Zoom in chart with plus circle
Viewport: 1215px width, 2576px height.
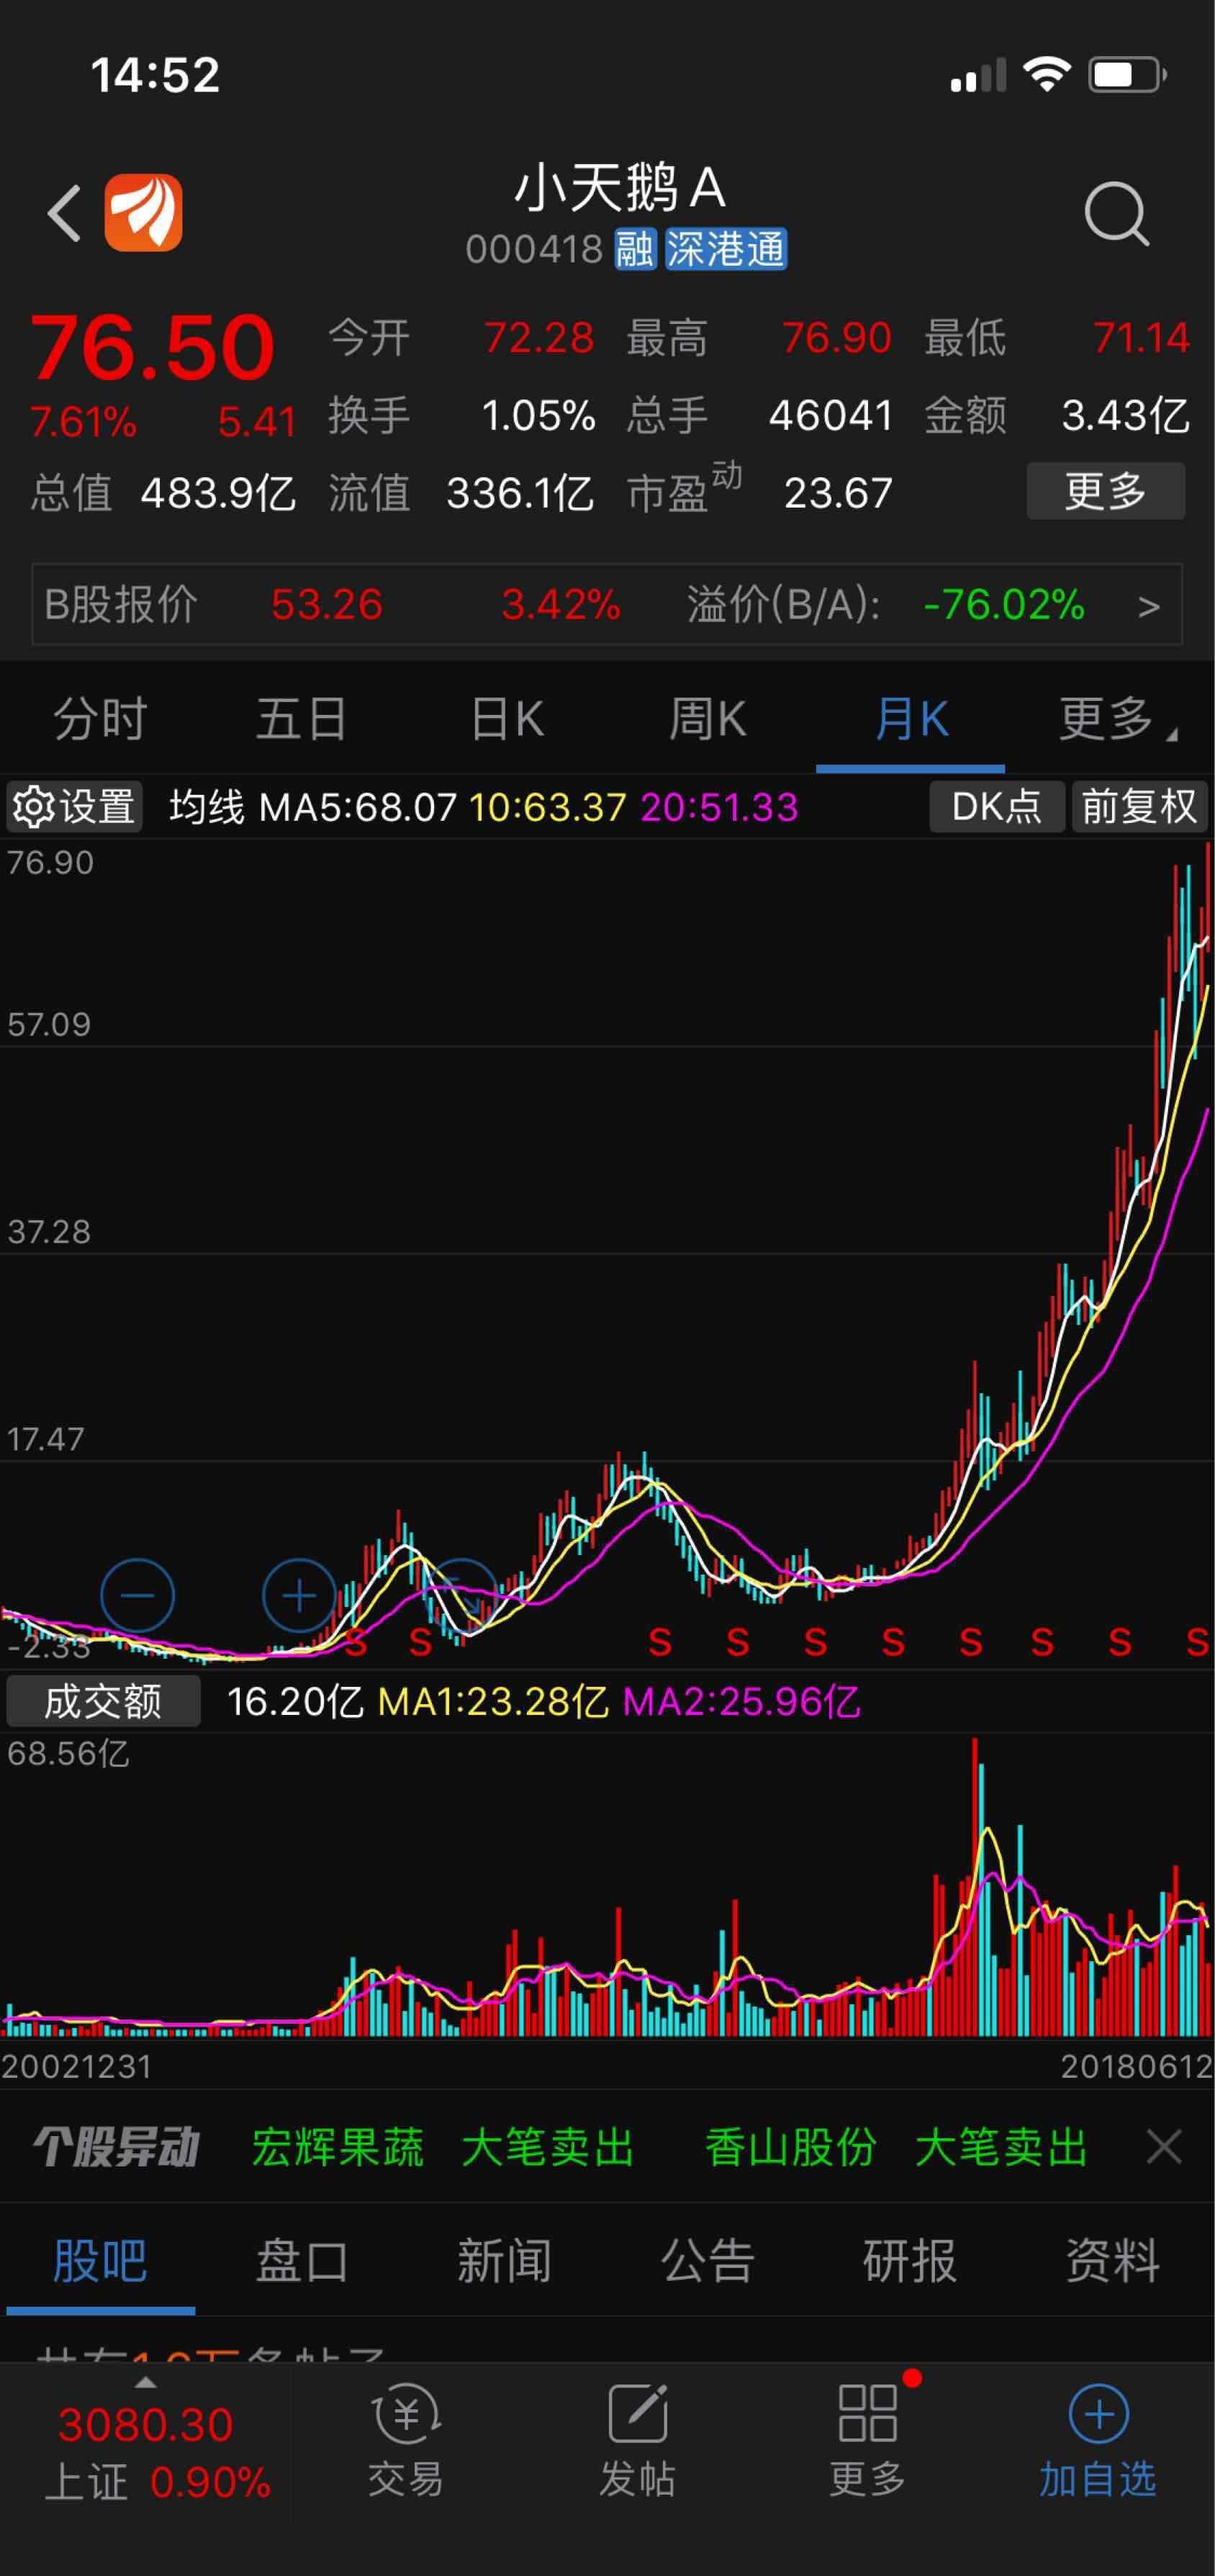coord(299,1595)
